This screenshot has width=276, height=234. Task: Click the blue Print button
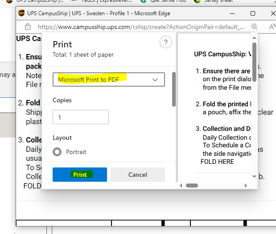[80, 175]
